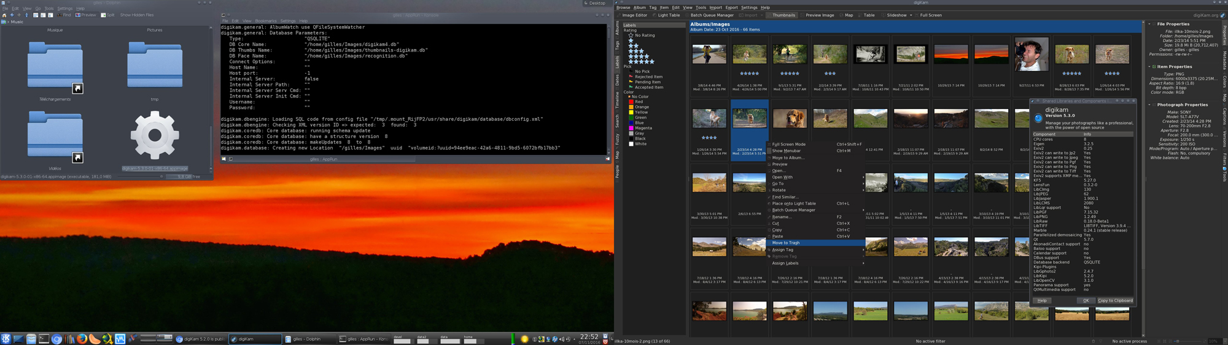Choose Yellow color label swatch
1228x345 pixels.
click(x=631, y=112)
